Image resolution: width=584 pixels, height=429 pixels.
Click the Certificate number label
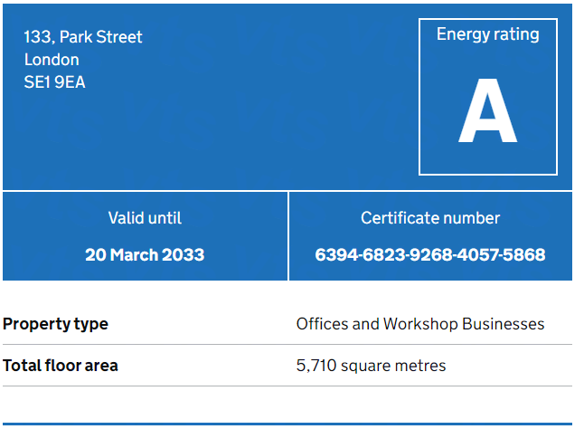pyautogui.click(x=430, y=218)
